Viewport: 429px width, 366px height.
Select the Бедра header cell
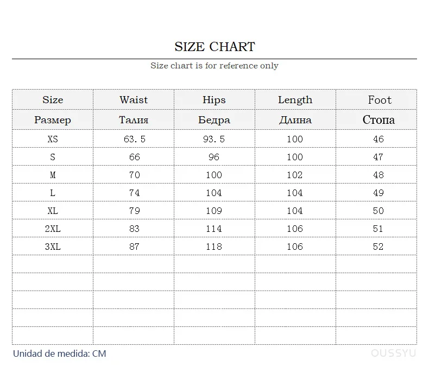tap(214, 120)
